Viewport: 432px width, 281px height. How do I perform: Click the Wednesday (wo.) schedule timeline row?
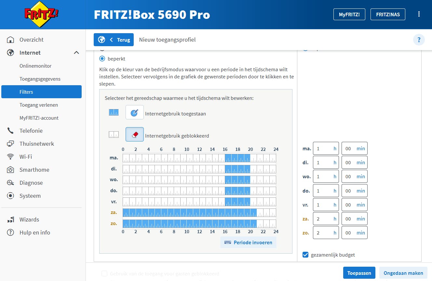point(199,180)
